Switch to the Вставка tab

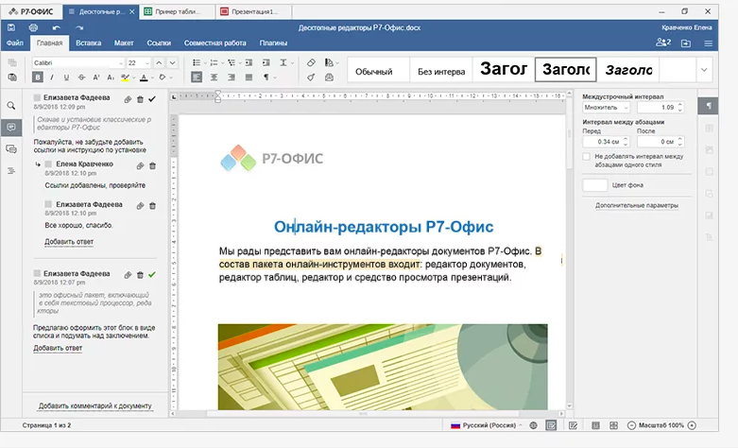point(88,43)
